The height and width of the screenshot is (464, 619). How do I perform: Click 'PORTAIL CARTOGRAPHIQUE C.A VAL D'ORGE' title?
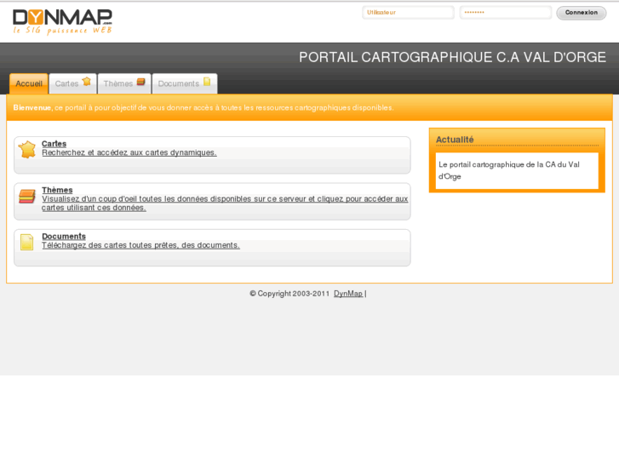(452, 57)
